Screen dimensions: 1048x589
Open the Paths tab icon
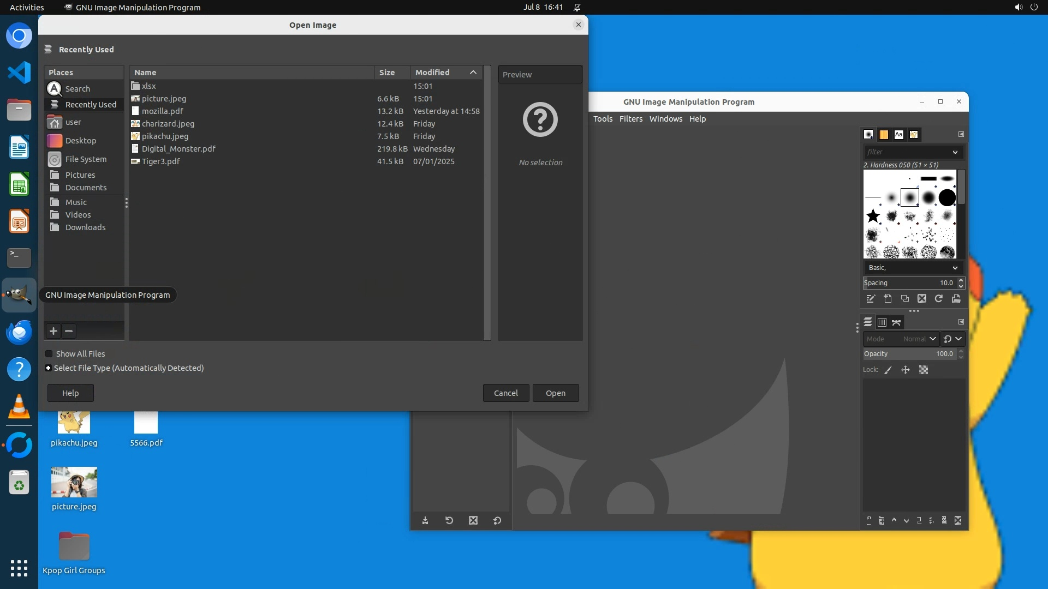(896, 323)
